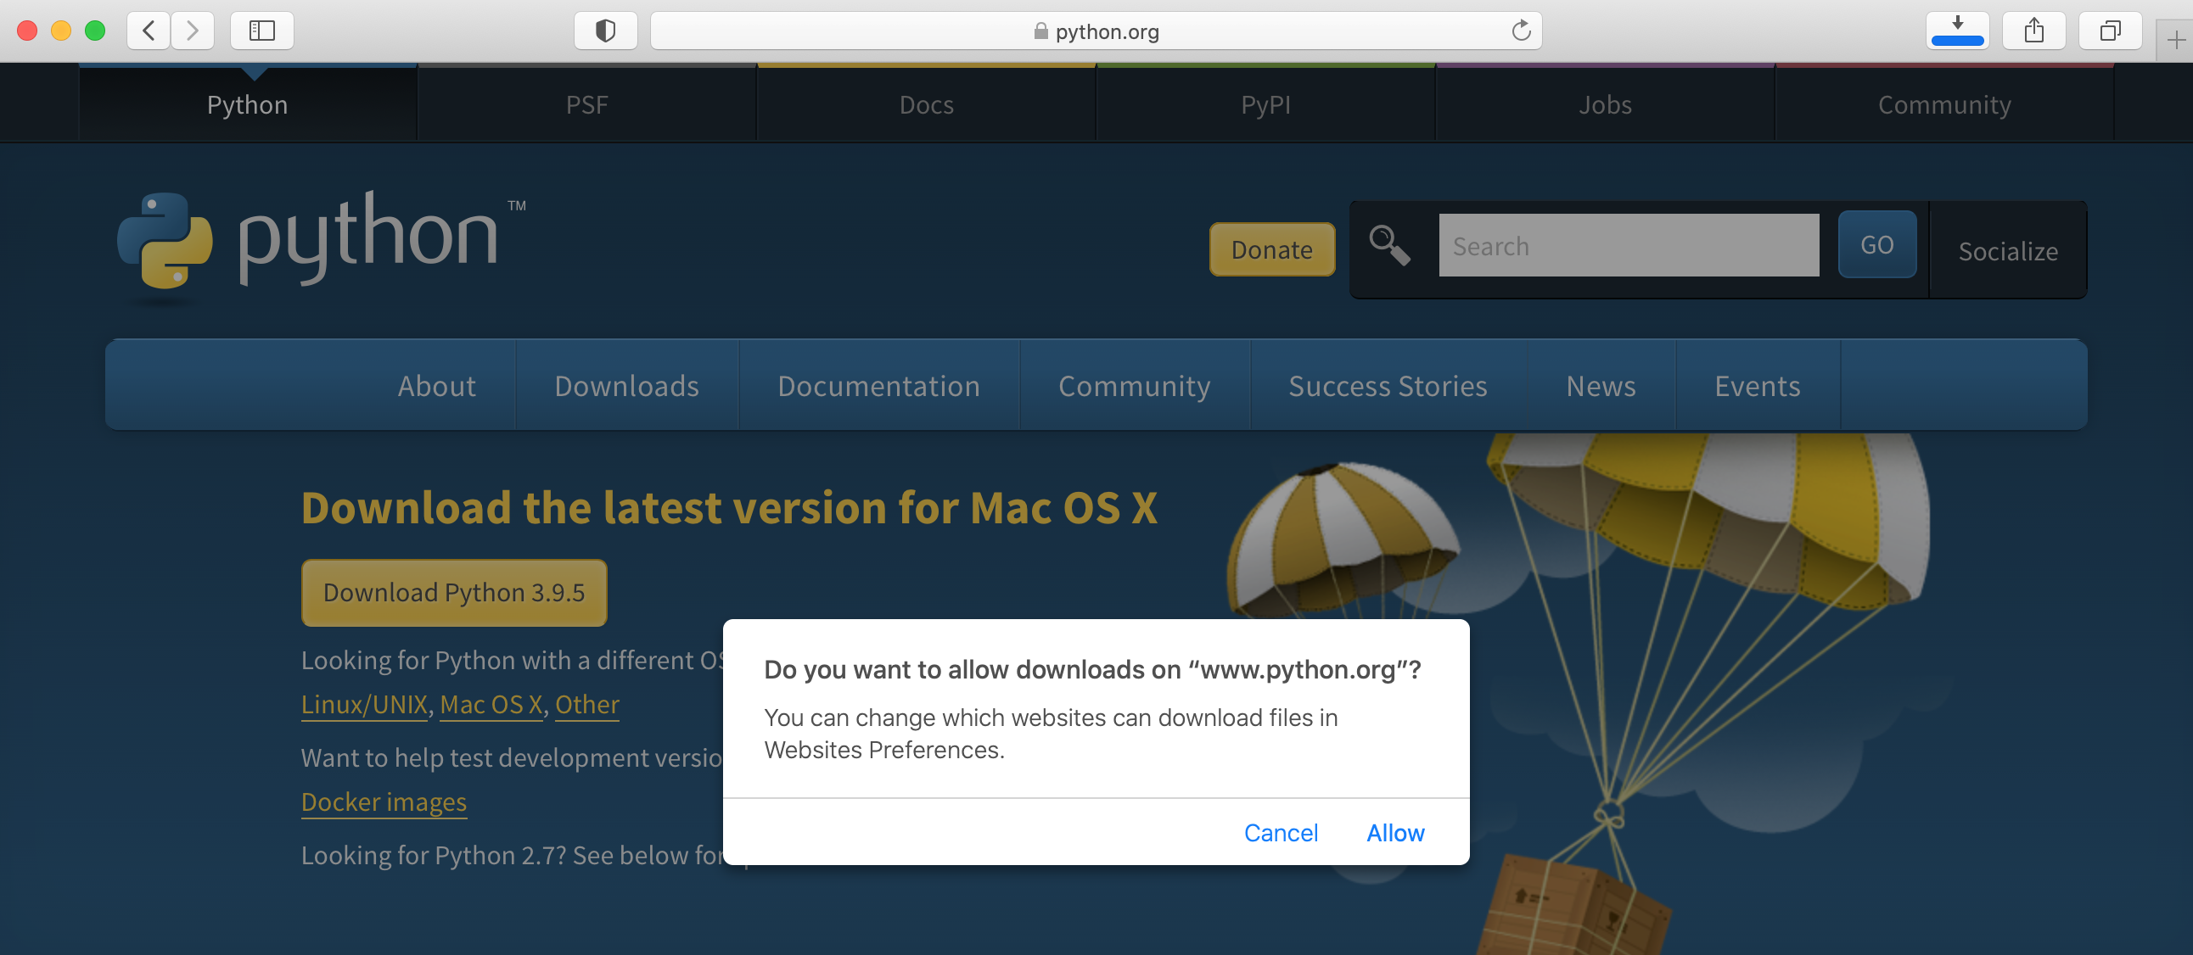This screenshot has height=955, width=2193.
Task: Click the page loading progress bar
Action: click(1956, 39)
